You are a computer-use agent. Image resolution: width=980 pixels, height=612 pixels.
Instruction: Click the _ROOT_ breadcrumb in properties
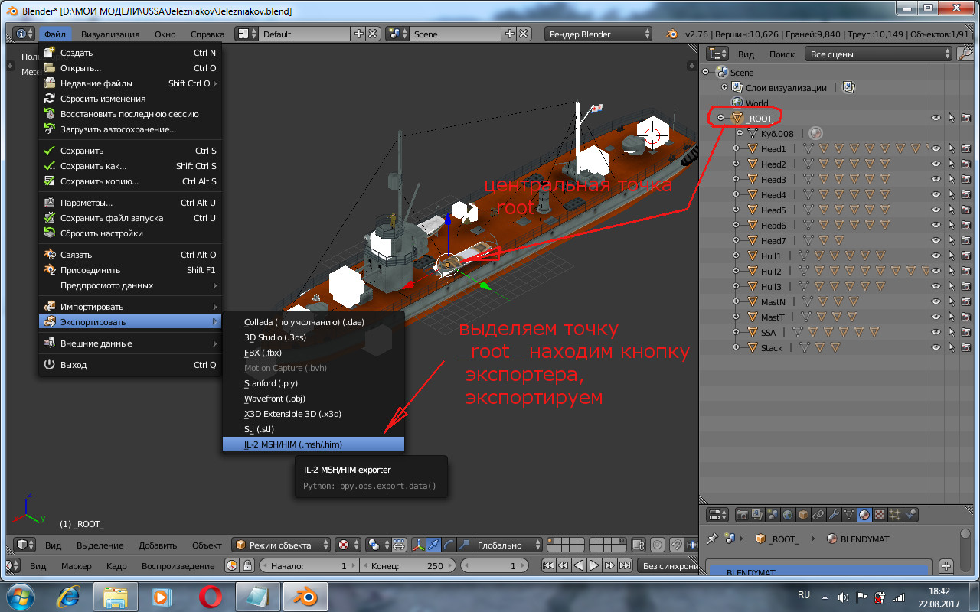[x=776, y=539]
